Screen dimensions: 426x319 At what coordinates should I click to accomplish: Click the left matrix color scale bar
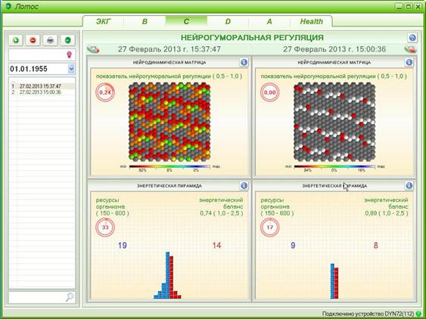pyautogui.click(x=169, y=167)
